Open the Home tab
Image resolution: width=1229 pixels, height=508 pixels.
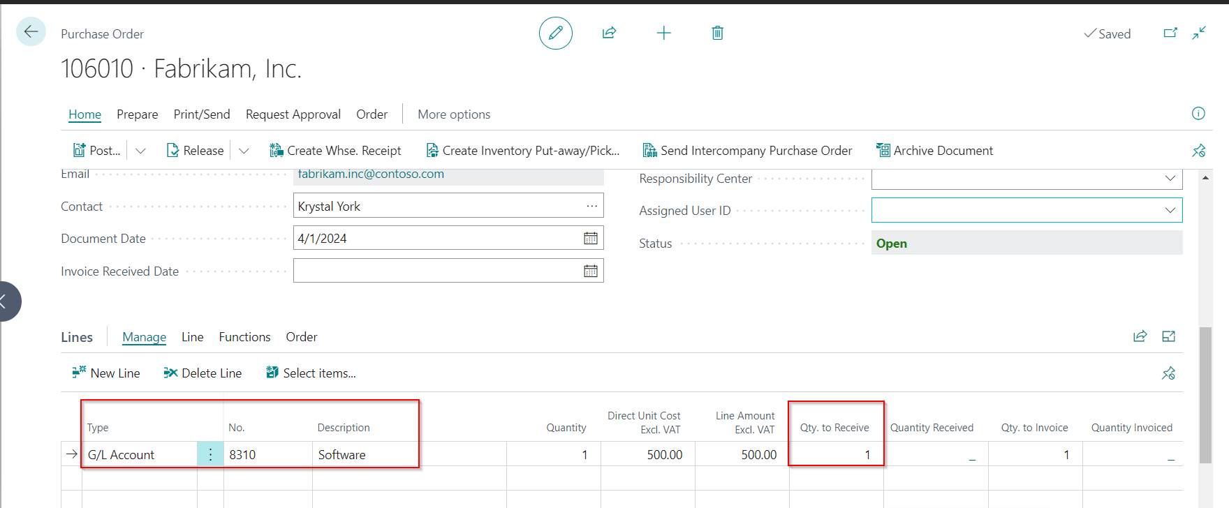[x=84, y=114]
